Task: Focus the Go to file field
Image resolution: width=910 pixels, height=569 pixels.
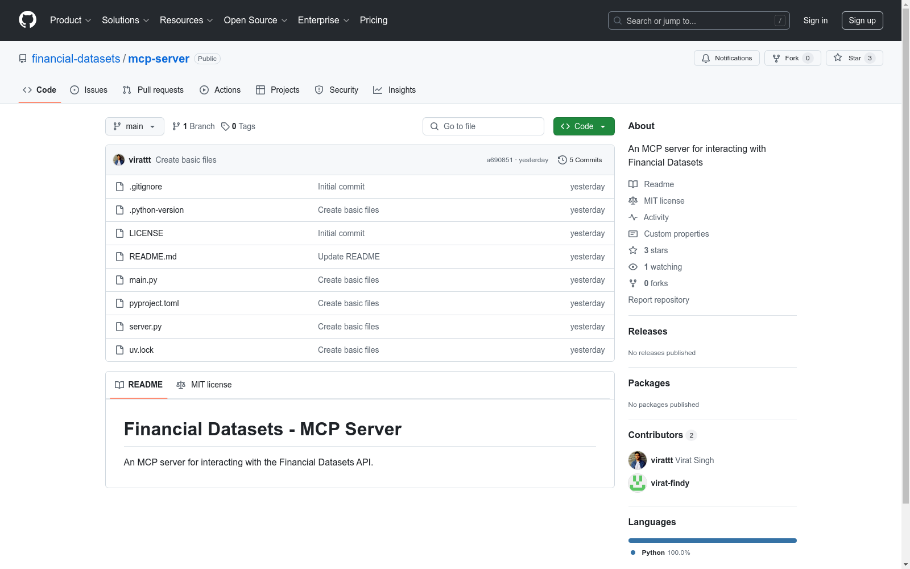Action: click(x=483, y=126)
